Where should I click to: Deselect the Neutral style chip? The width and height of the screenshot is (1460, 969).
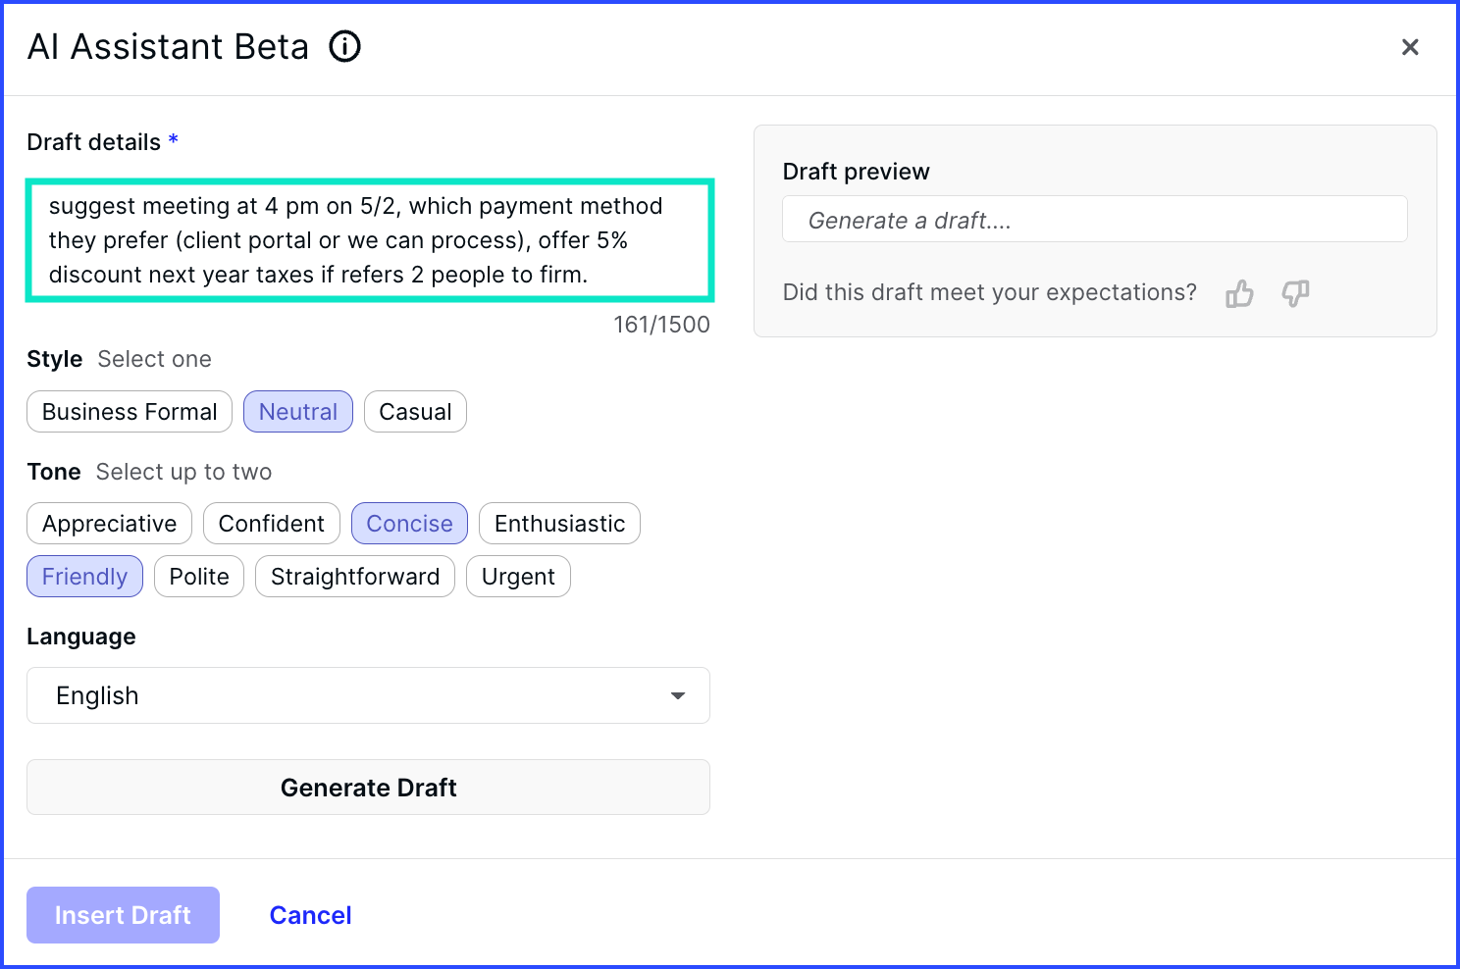298,412
